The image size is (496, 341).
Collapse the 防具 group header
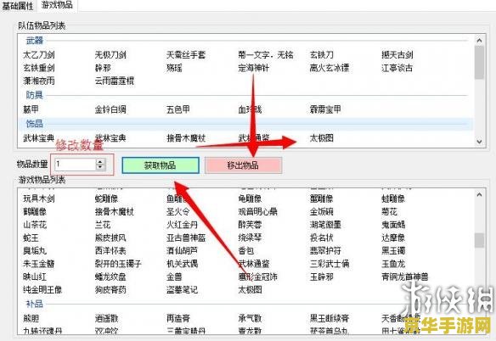(34, 95)
